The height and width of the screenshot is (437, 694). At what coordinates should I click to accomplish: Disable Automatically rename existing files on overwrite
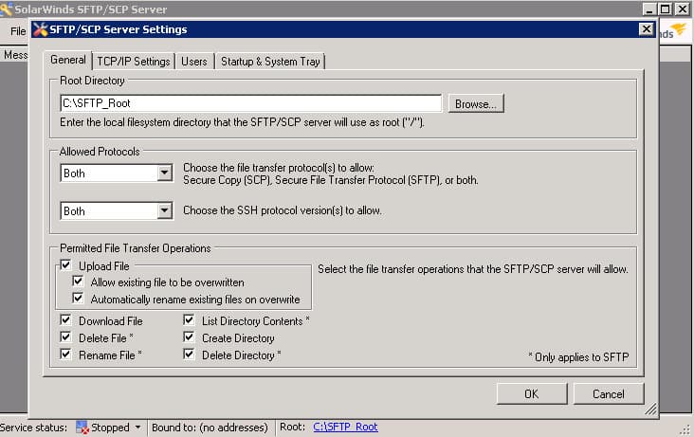(79, 299)
